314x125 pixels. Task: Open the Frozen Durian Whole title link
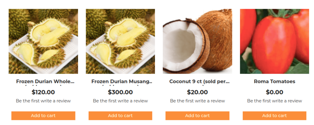tap(45, 81)
